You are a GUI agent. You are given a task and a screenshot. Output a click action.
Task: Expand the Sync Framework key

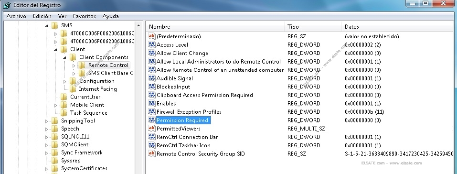pos(46,152)
